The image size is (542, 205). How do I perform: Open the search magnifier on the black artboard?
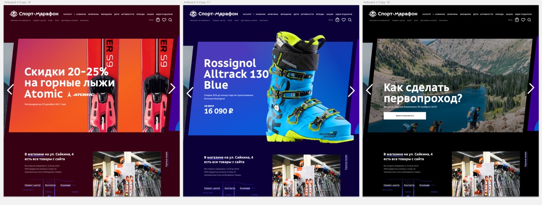[x=529, y=20]
